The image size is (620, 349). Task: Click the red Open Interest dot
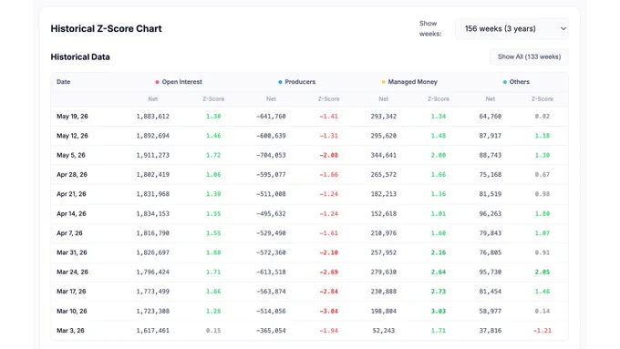pos(157,82)
